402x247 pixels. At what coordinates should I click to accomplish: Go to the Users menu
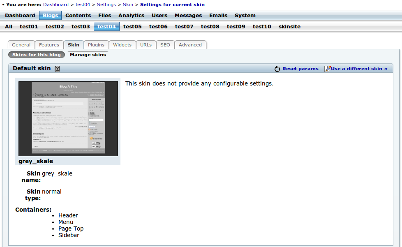tap(159, 15)
